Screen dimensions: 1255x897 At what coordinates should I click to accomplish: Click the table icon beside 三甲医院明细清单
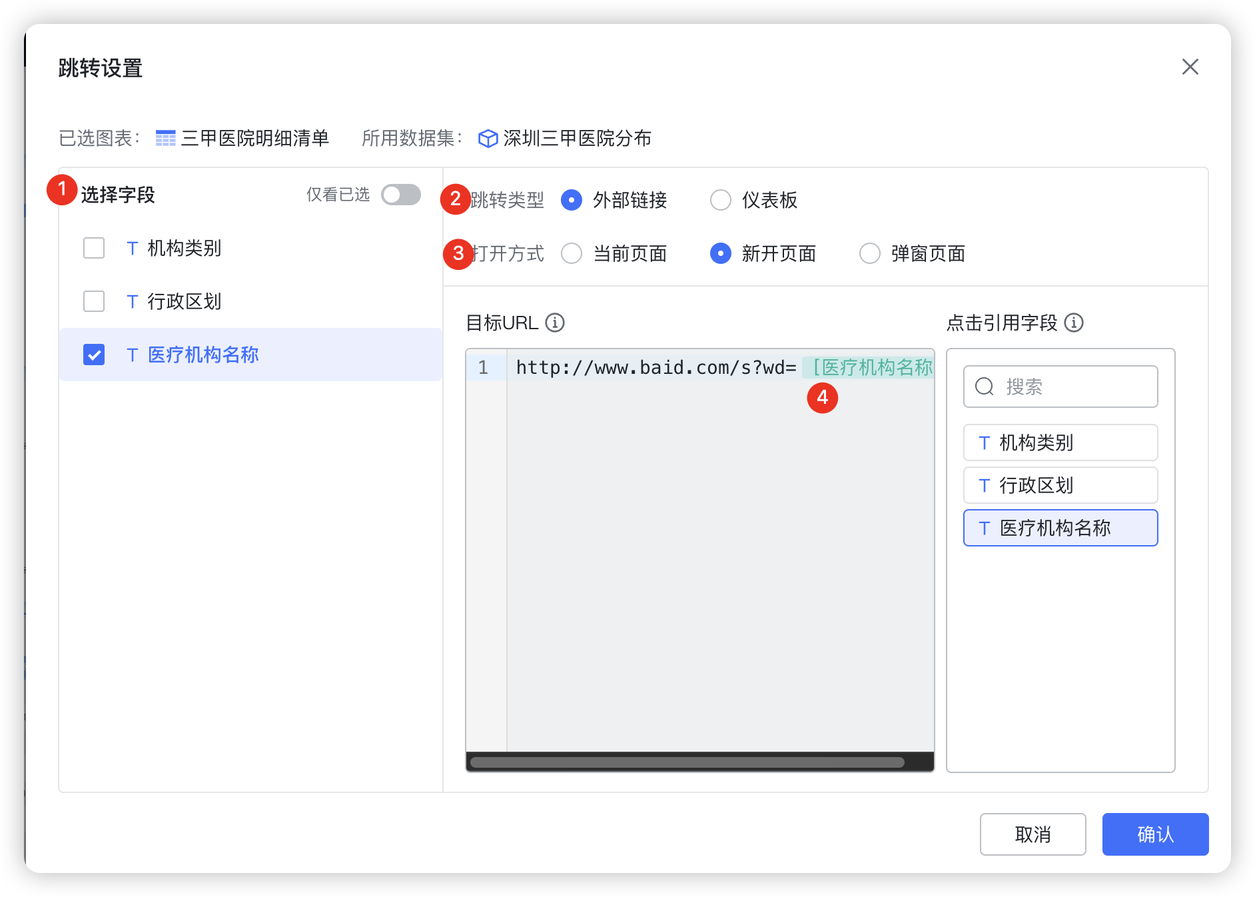click(165, 138)
